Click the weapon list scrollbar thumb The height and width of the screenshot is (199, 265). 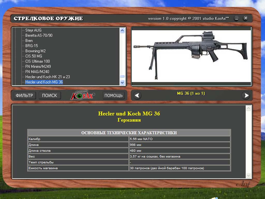coord(122,76)
